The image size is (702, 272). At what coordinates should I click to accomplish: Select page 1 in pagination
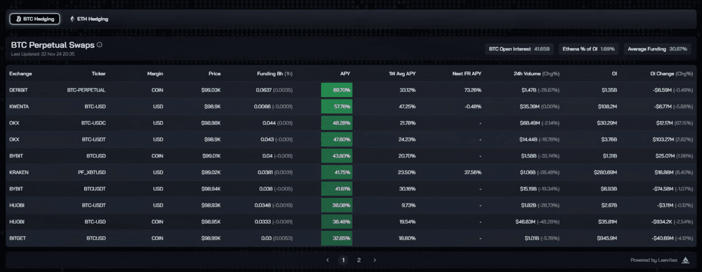343,260
